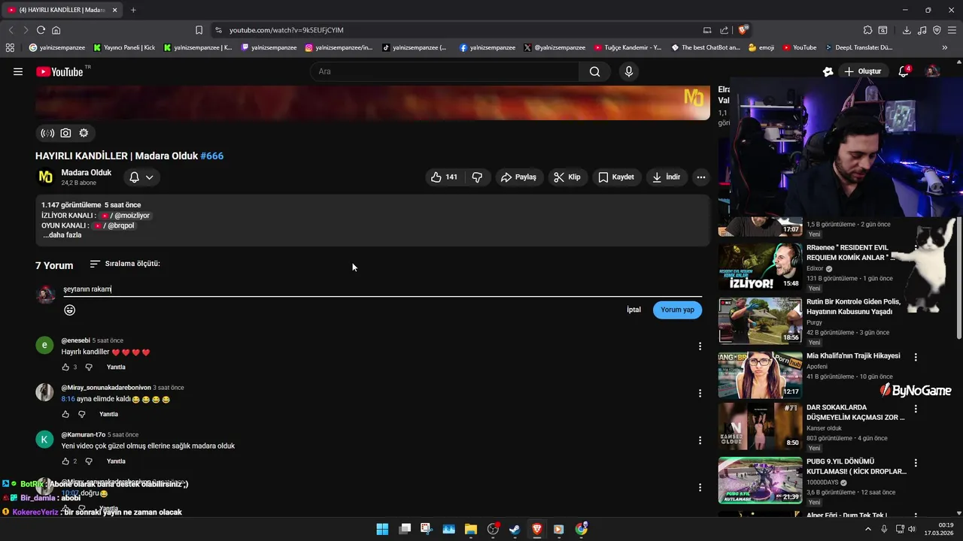963x541 pixels.
Task: Click the YouTube search field Ara
Action: coord(444,71)
